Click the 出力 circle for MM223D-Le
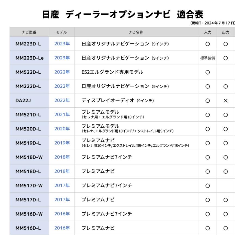245x245 pixels. [x=225, y=58]
